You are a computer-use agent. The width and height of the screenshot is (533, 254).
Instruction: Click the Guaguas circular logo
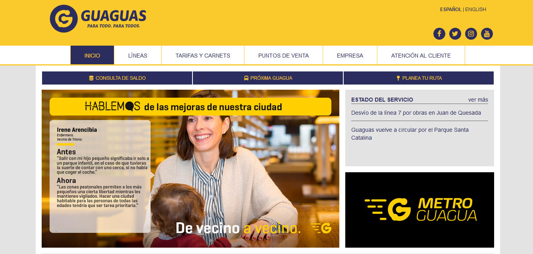click(63, 19)
